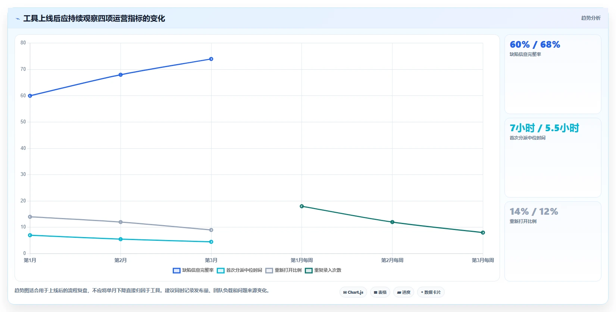Viewport: 616px width, 312px height.
Task: Click the y-axis label 30
Action: (23, 174)
